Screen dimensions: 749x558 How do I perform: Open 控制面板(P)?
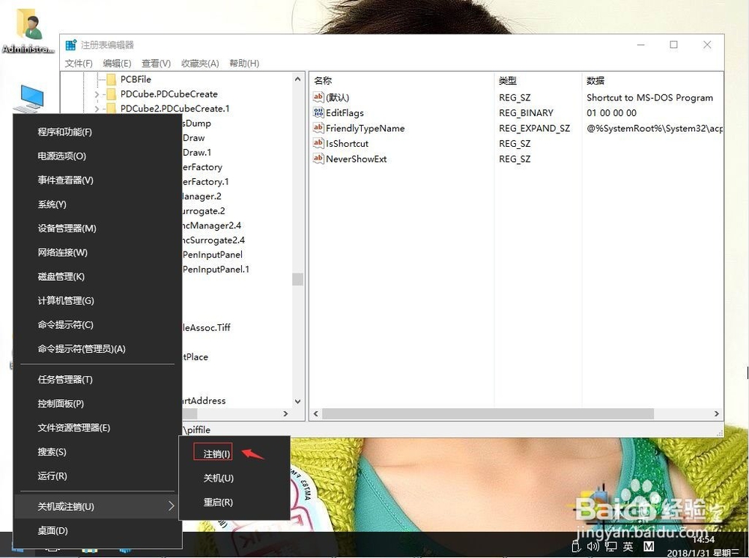click(97, 404)
